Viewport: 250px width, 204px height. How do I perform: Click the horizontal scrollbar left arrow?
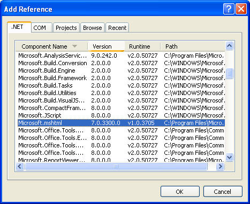click(20, 167)
